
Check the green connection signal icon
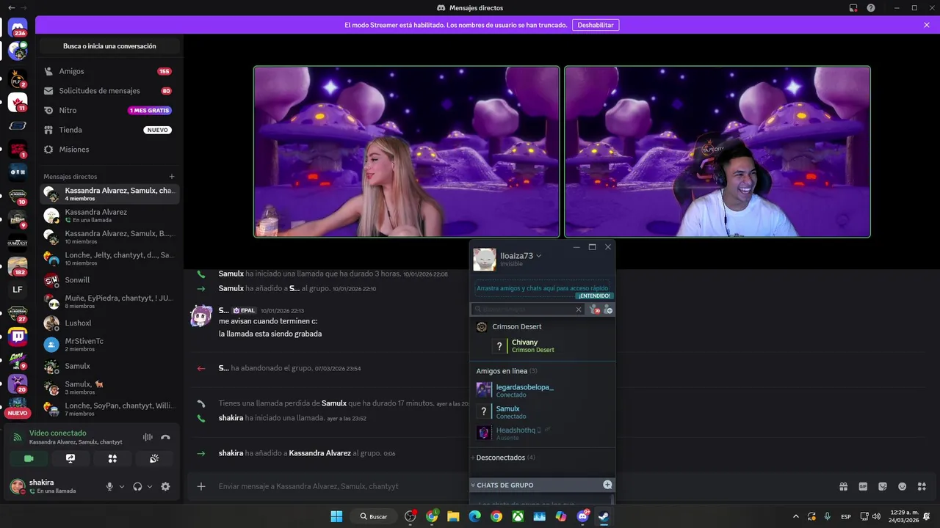(x=18, y=437)
